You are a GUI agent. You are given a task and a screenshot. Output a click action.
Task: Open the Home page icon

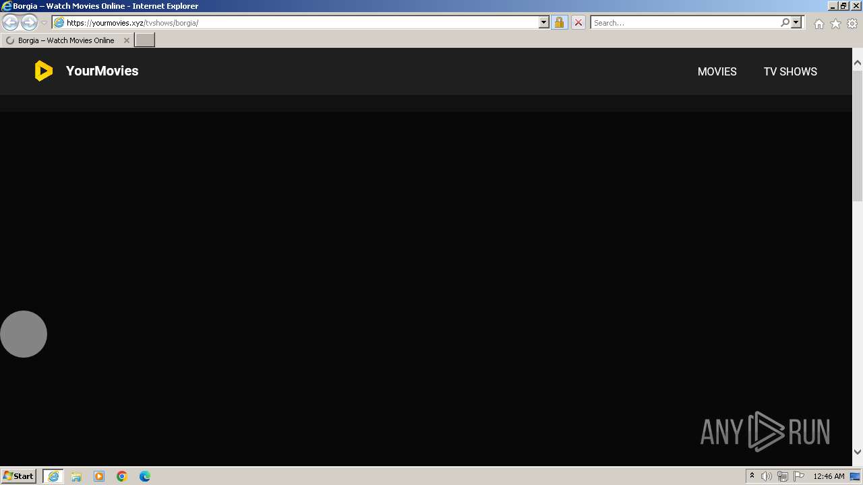(819, 24)
